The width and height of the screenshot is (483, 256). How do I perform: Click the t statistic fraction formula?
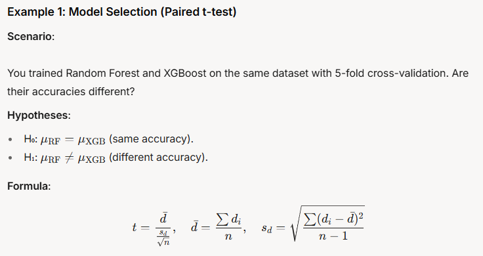tap(154, 228)
